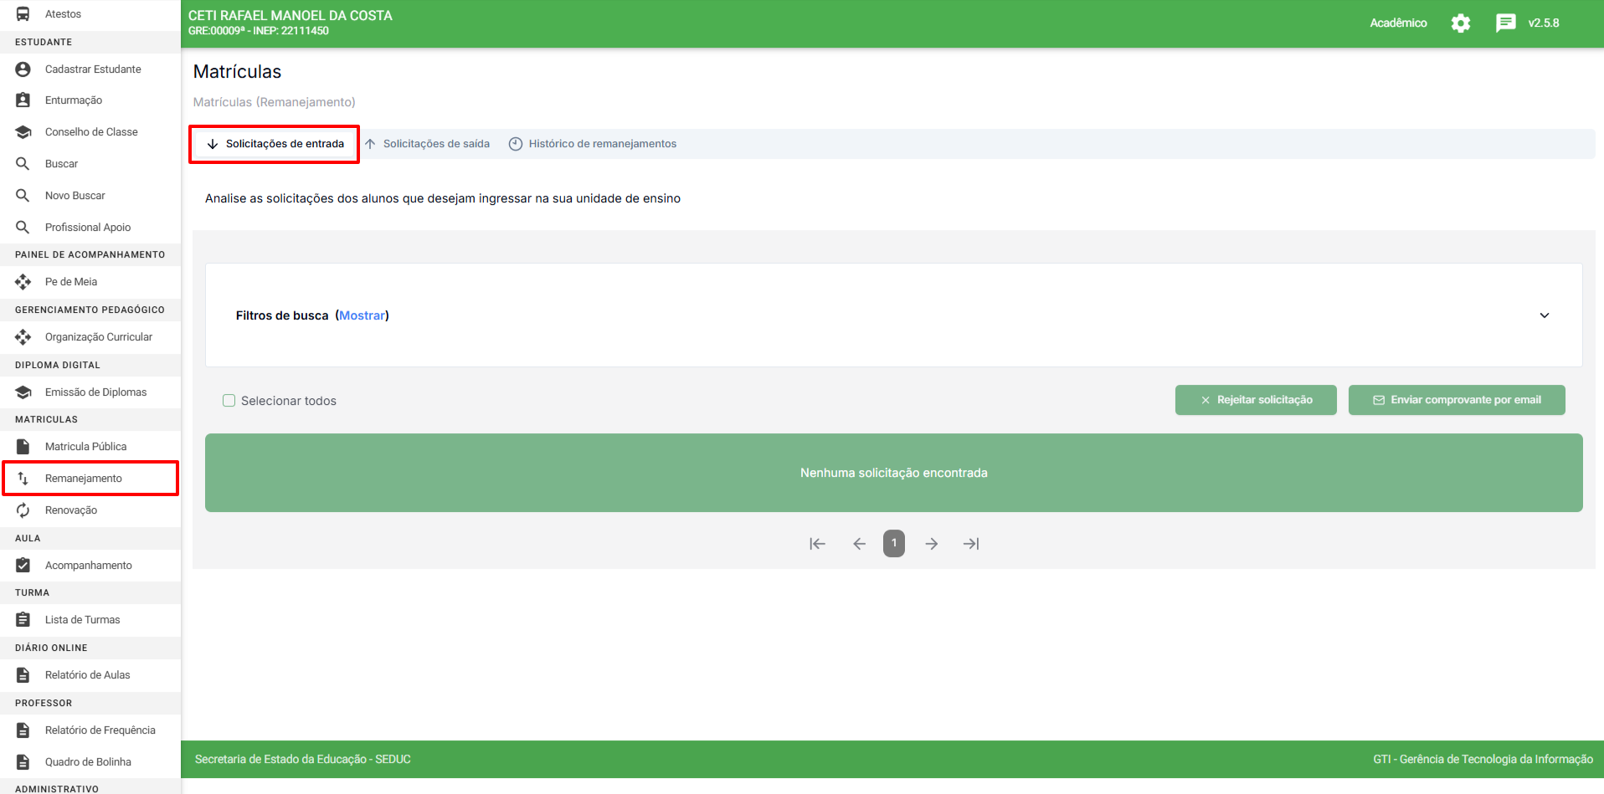The image size is (1604, 794).
Task: Go to the last page arrow
Action: [970, 544]
